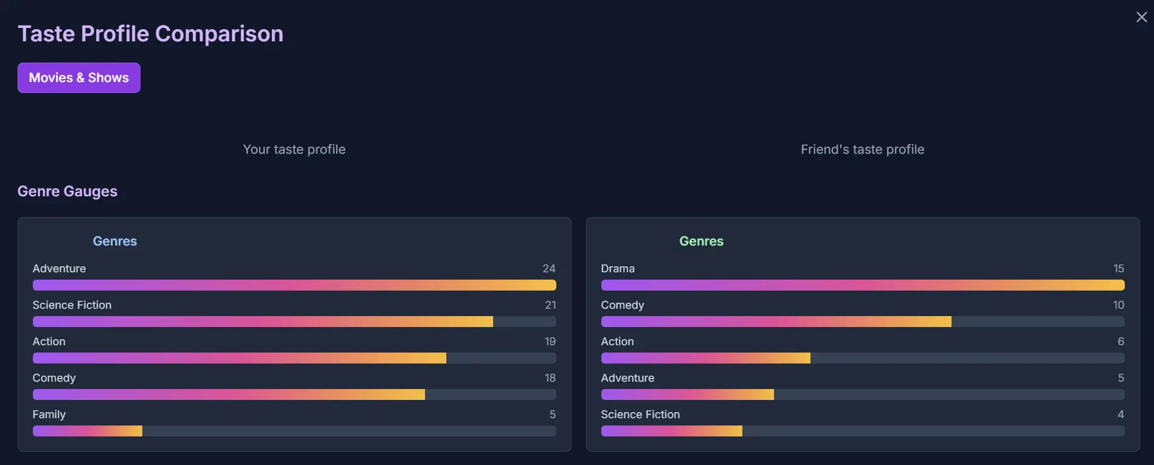Close the Taste Profile Comparison dialog
1154x465 pixels.
pyautogui.click(x=1140, y=17)
